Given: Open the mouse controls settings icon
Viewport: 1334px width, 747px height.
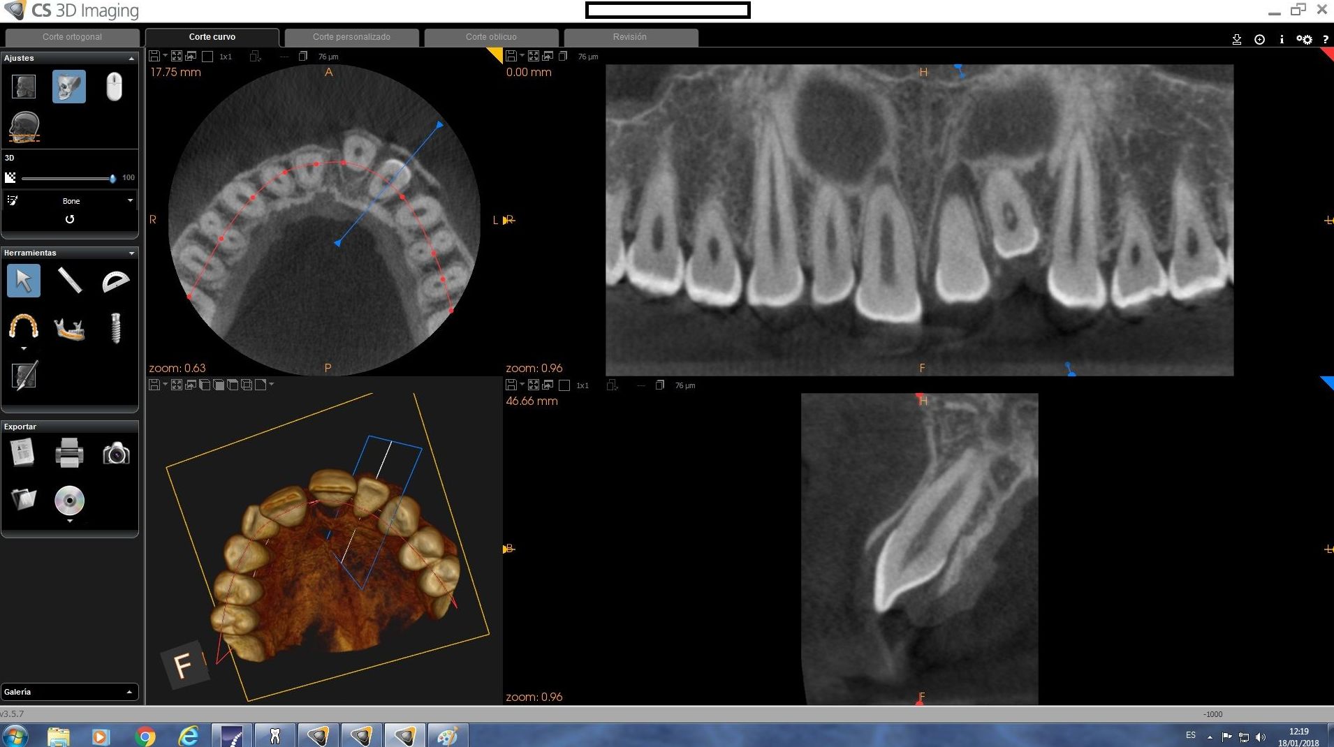Looking at the screenshot, I should pos(114,87).
